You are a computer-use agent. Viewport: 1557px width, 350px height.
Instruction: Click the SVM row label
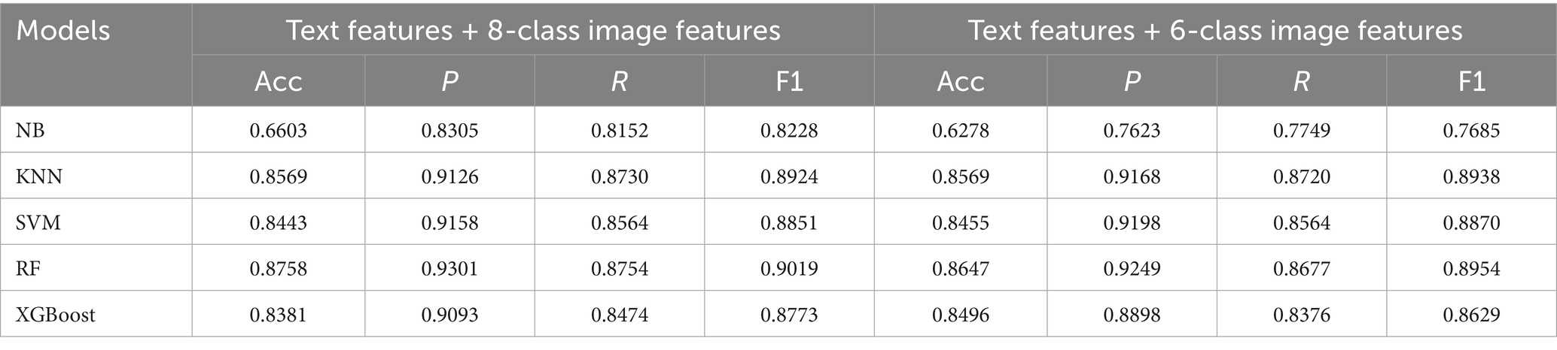pos(38,222)
